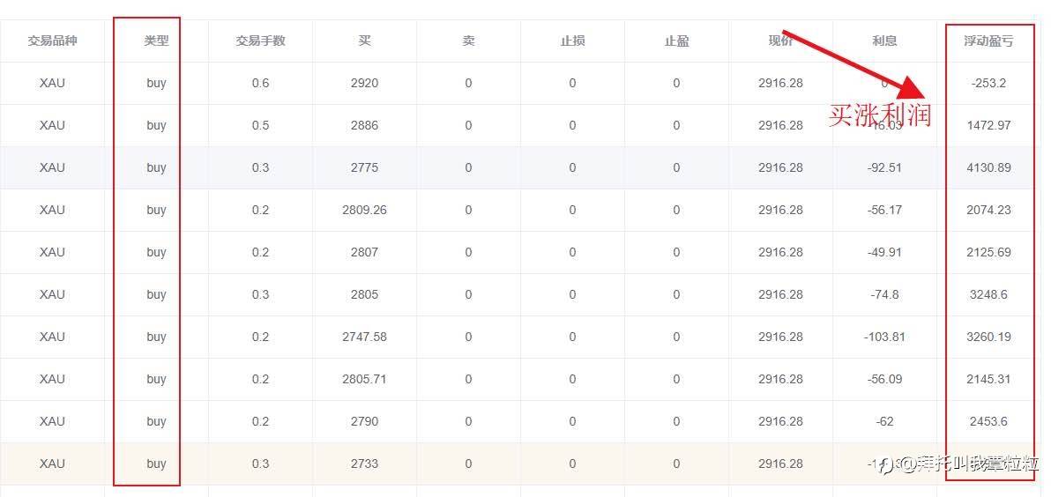Click the floating loss value -253.2
The width and height of the screenshot is (1051, 497).
(988, 83)
